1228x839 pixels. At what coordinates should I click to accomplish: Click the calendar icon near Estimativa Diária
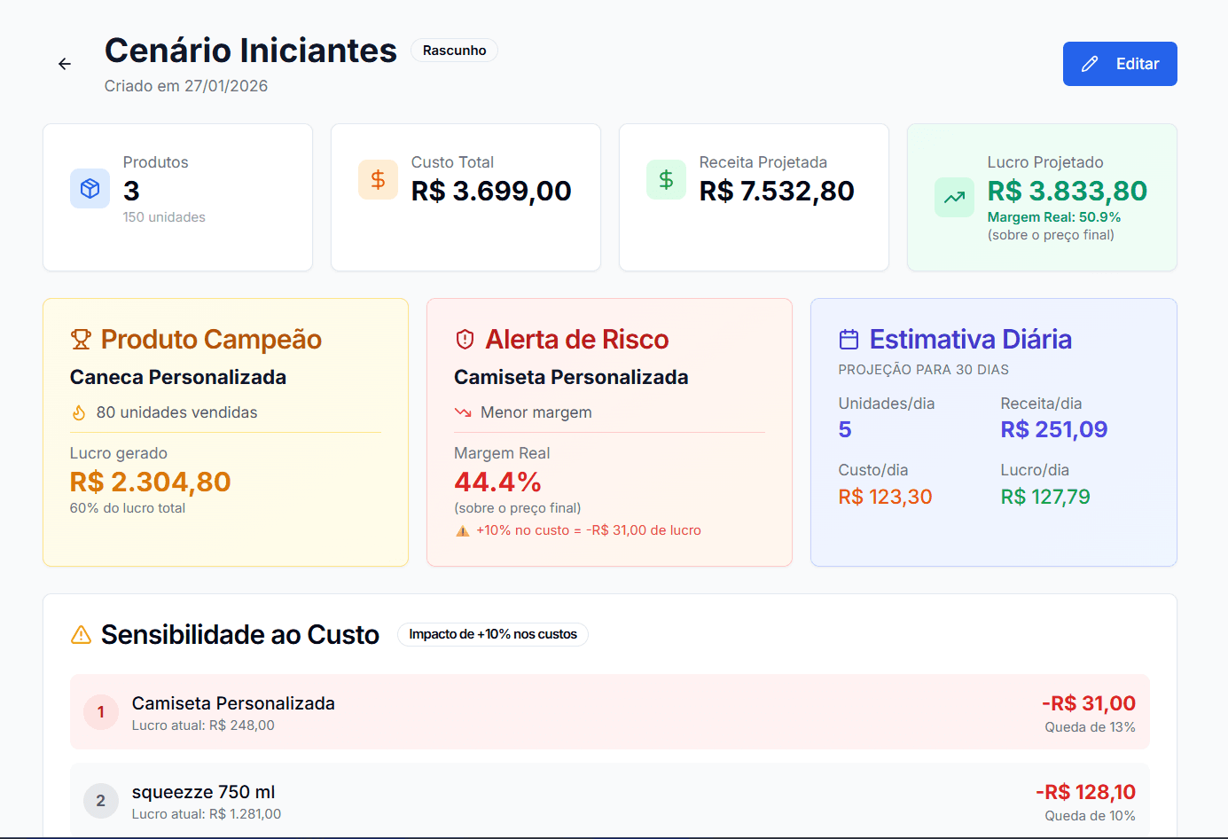point(849,338)
